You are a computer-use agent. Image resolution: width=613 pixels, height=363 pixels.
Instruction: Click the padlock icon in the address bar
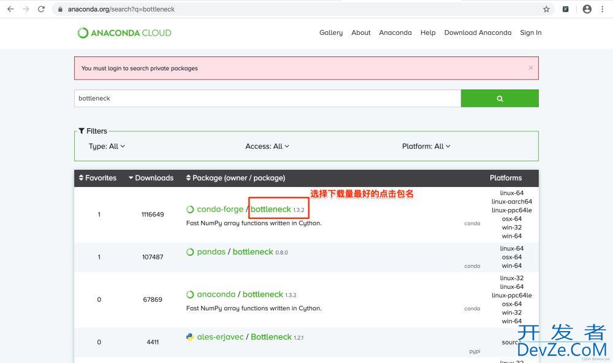point(60,9)
